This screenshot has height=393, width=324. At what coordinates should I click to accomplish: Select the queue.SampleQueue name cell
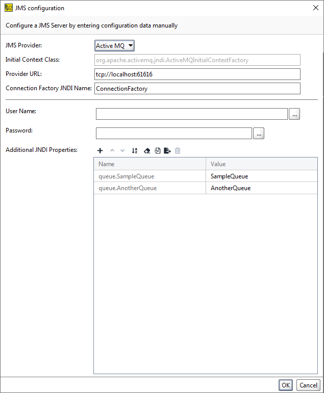pyautogui.click(x=150, y=176)
